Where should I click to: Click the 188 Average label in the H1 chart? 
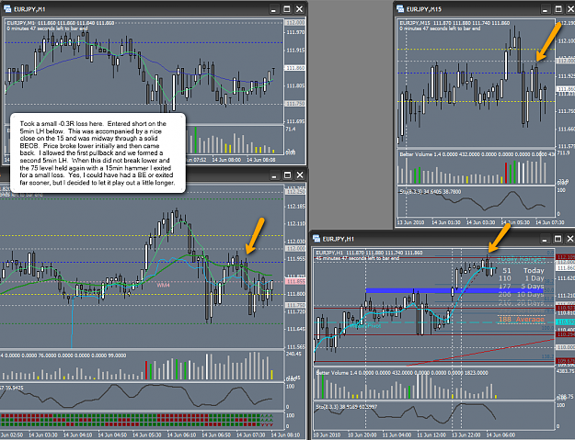(522, 320)
